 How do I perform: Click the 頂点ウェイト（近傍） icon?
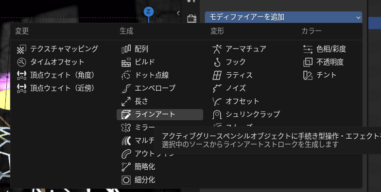[21, 88]
